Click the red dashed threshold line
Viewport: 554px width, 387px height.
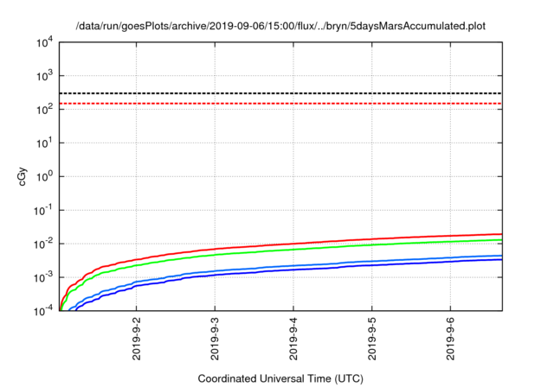click(280, 104)
